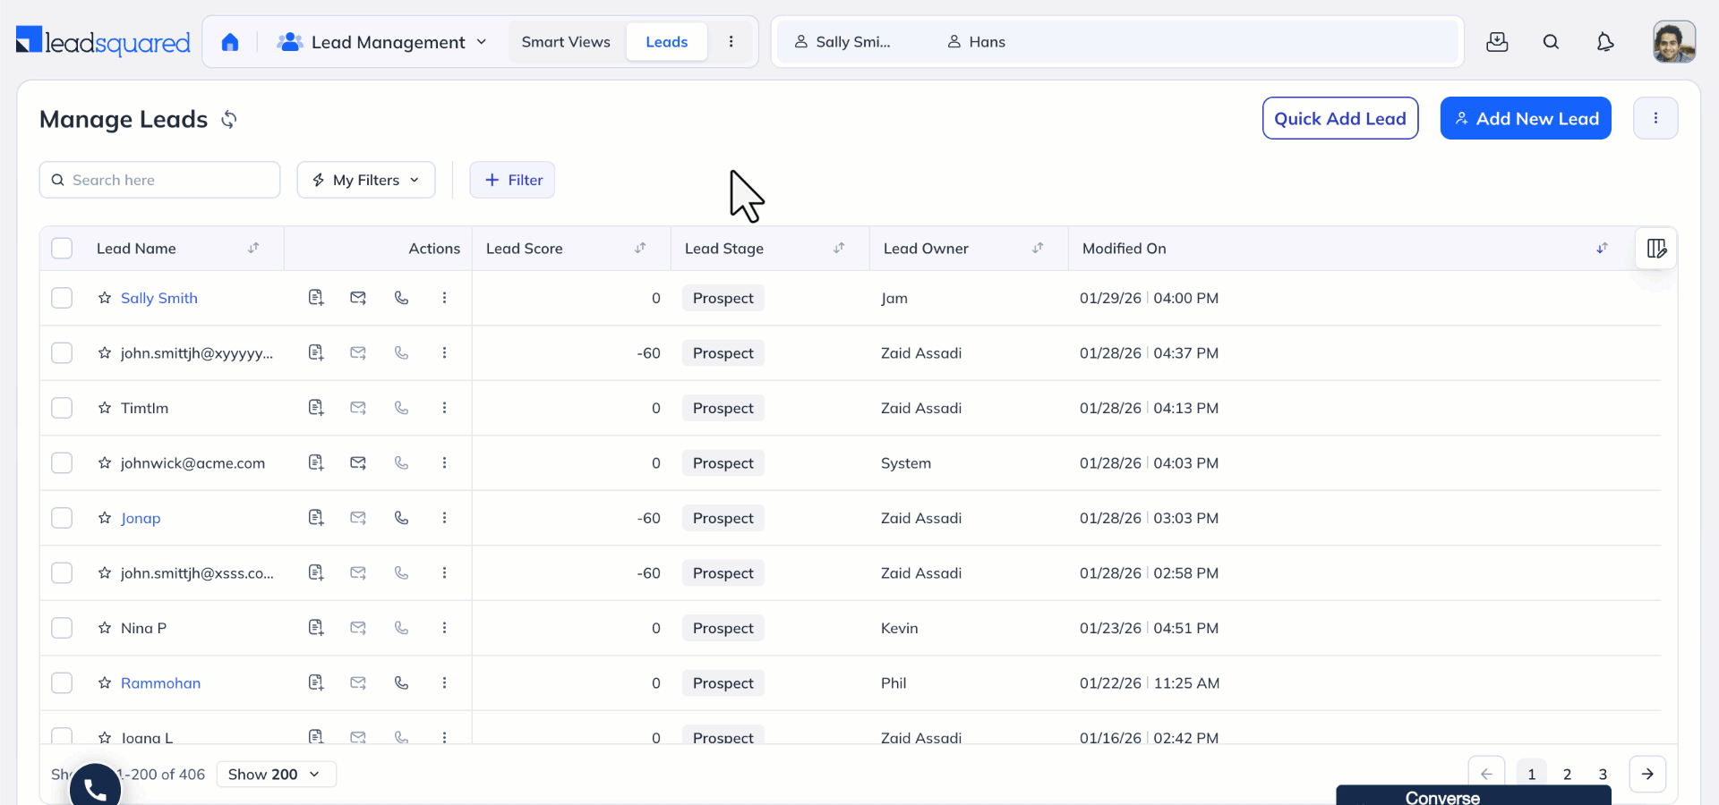Image resolution: width=1719 pixels, height=805 pixels.
Task: Switch to the Smart Views tab
Action: (x=566, y=42)
